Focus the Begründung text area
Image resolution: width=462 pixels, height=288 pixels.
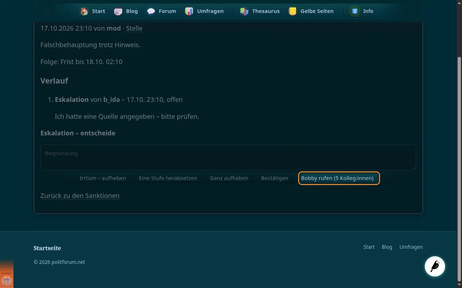click(228, 157)
